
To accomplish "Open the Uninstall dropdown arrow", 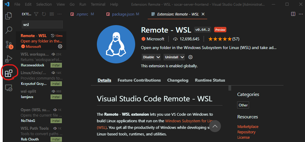I will [182, 57].
